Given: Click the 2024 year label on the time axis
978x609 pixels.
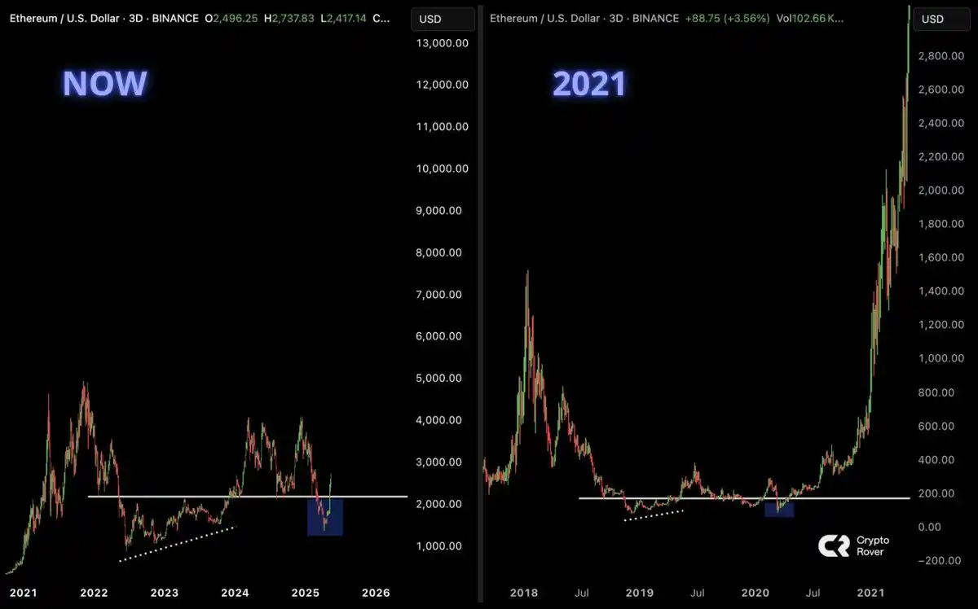Looking at the screenshot, I should tap(235, 592).
